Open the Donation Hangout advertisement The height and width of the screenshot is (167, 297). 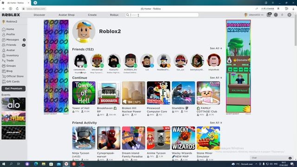[x=238, y=66]
